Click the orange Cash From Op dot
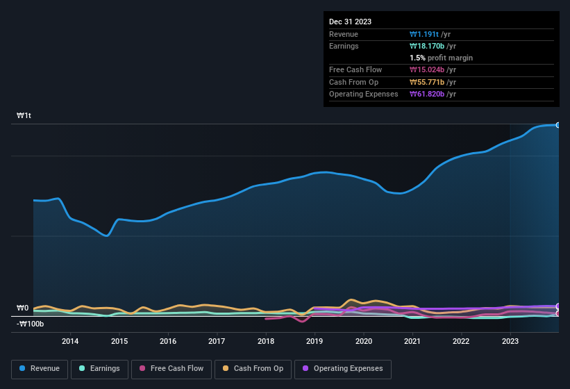570x389 pixels. 226,369
